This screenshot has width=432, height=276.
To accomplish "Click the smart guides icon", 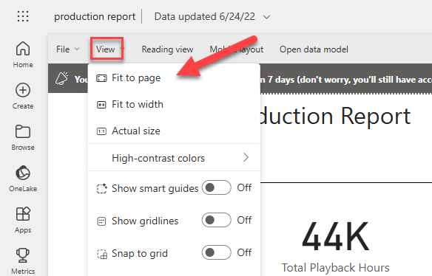I will [x=101, y=189].
